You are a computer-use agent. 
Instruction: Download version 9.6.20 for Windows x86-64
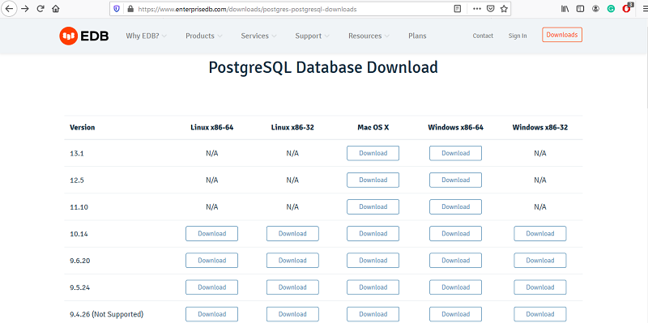(x=455, y=261)
